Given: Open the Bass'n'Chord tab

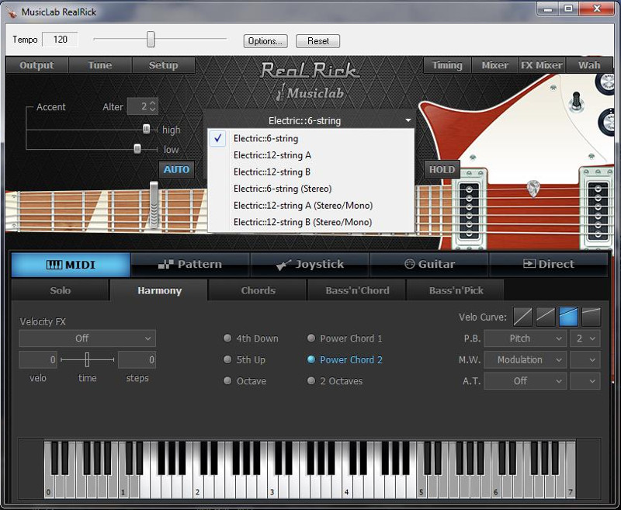Looking at the screenshot, I should point(357,290).
